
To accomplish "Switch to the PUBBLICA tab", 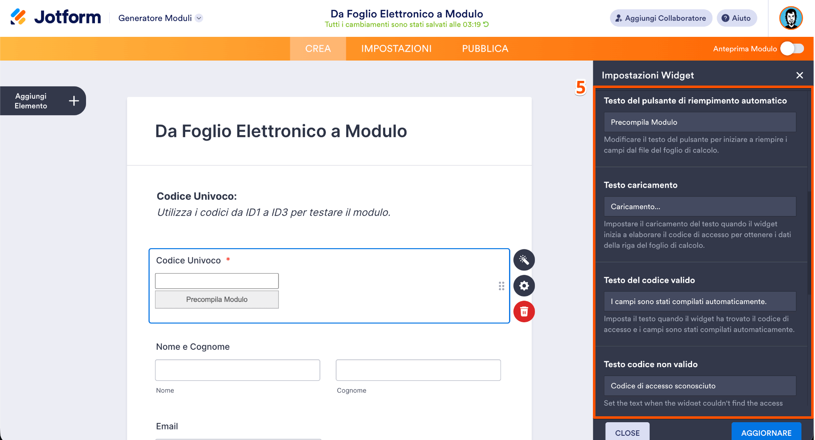I will coord(484,48).
